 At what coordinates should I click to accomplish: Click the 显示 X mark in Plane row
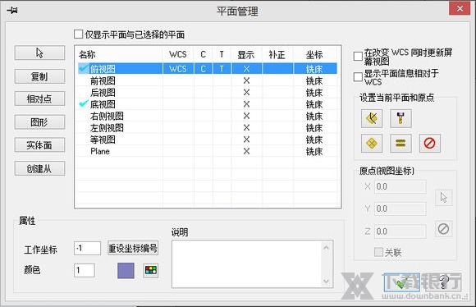click(x=246, y=151)
